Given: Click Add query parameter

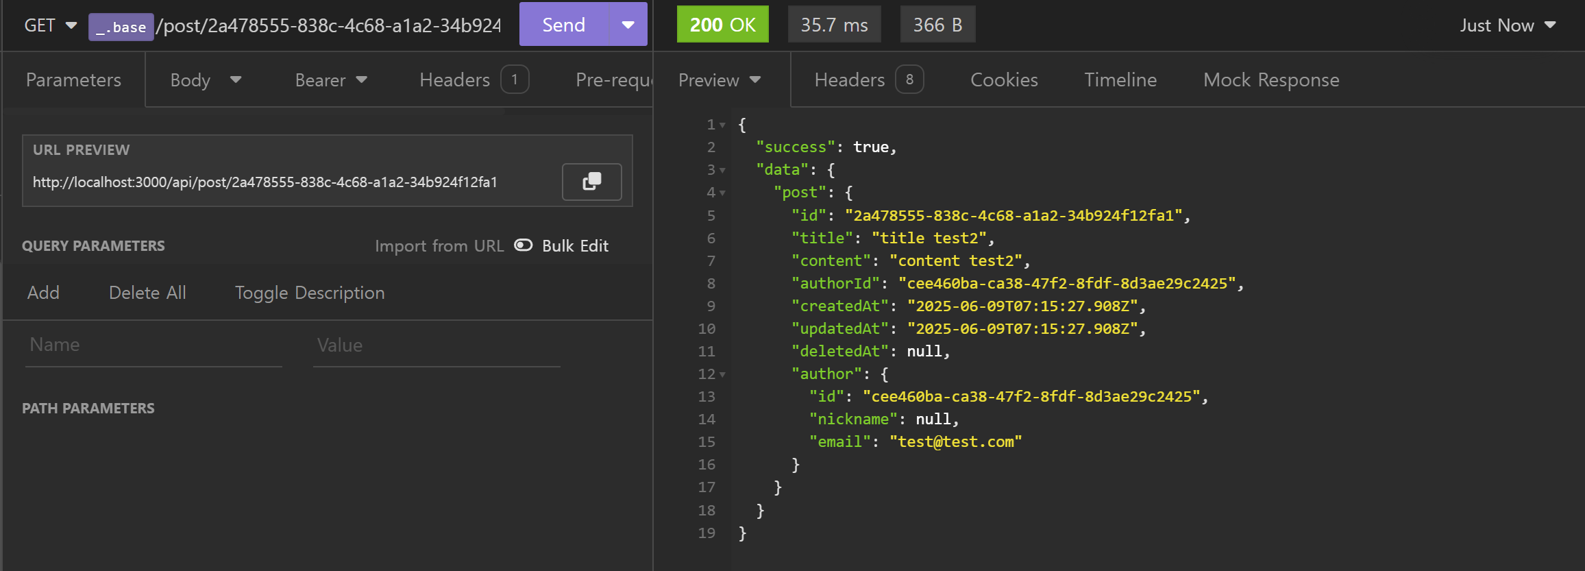Looking at the screenshot, I should (43, 293).
